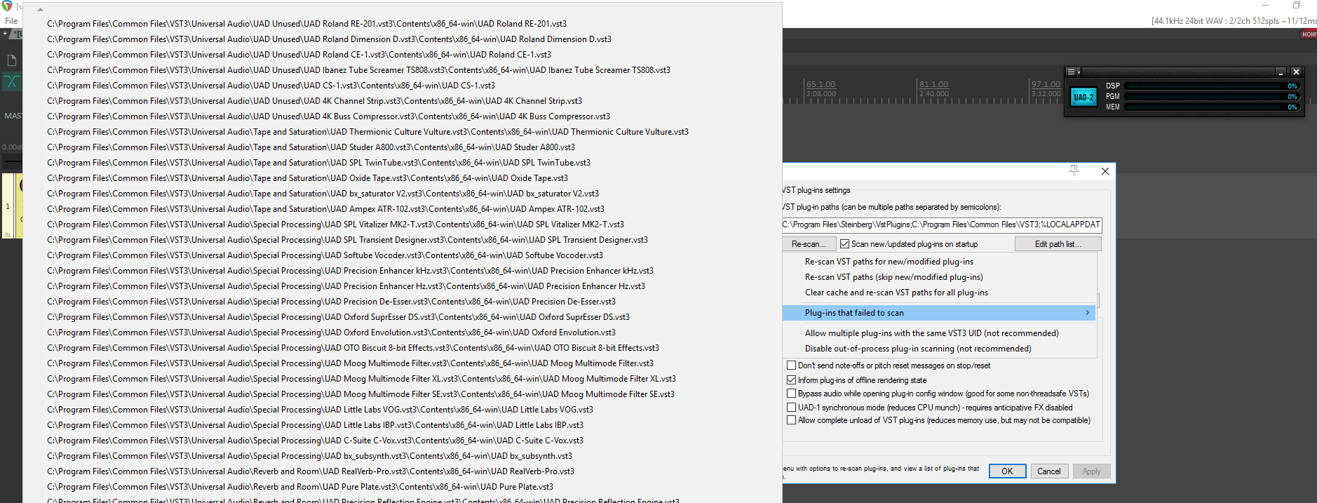1317x503 pixels.
Task: Select the UAD bx_saturator V2.vst3 row
Action: point(402,194)
